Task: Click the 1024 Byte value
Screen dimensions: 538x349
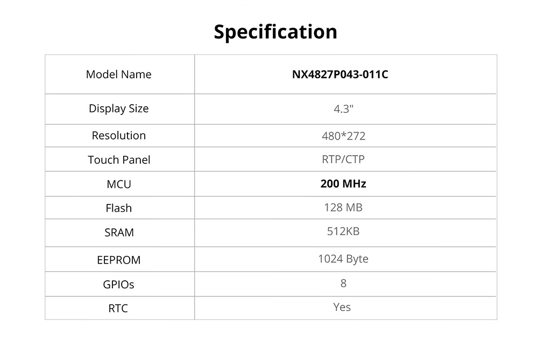Action: pyautogui.click(x=343, y=259)
